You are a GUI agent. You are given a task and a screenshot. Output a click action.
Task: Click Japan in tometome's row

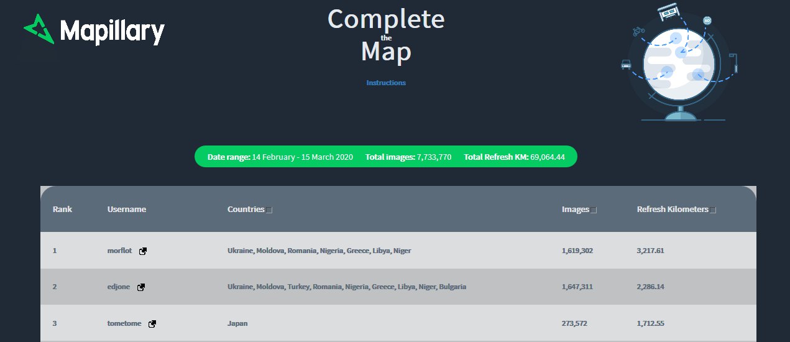point(238,323)
